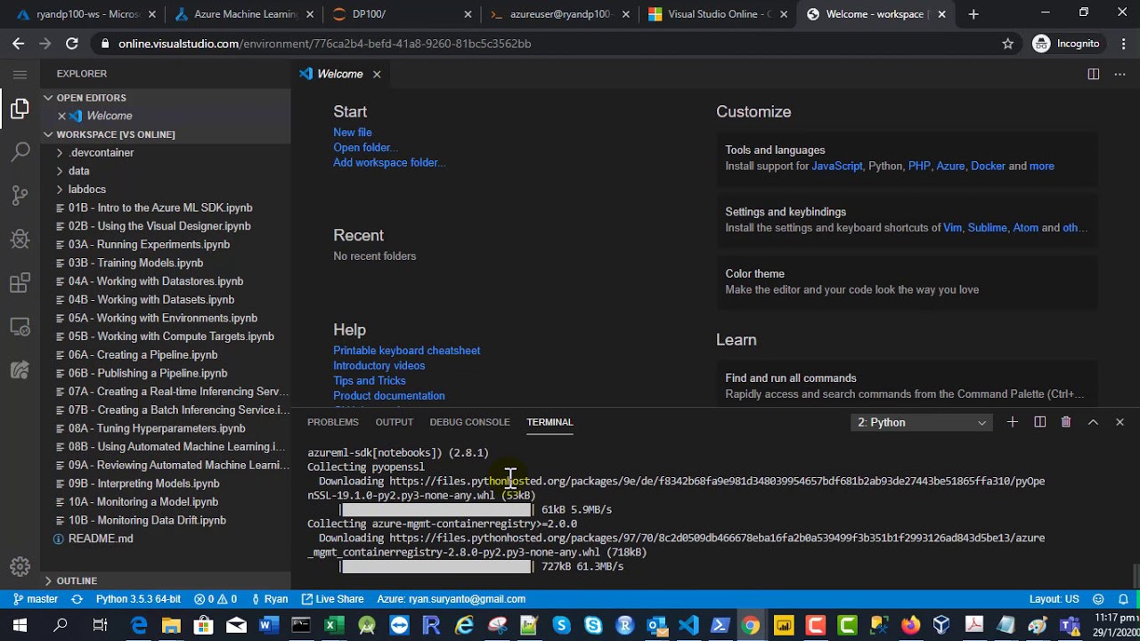Click Layout: US in status bar

pos(1054,599)
